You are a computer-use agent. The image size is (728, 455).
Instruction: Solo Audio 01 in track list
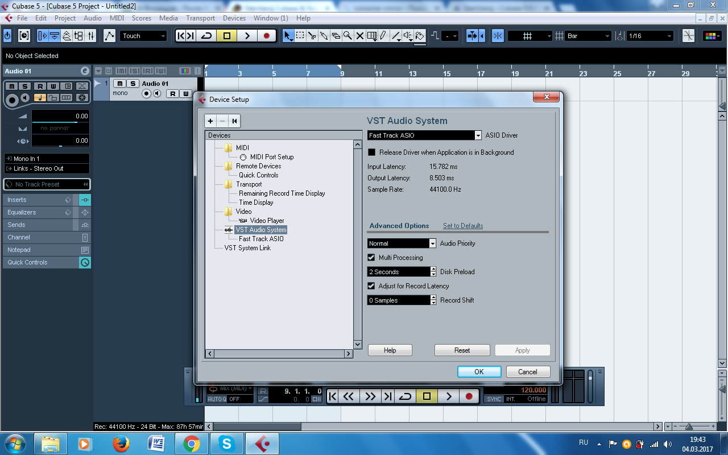(x=133, y=84)
